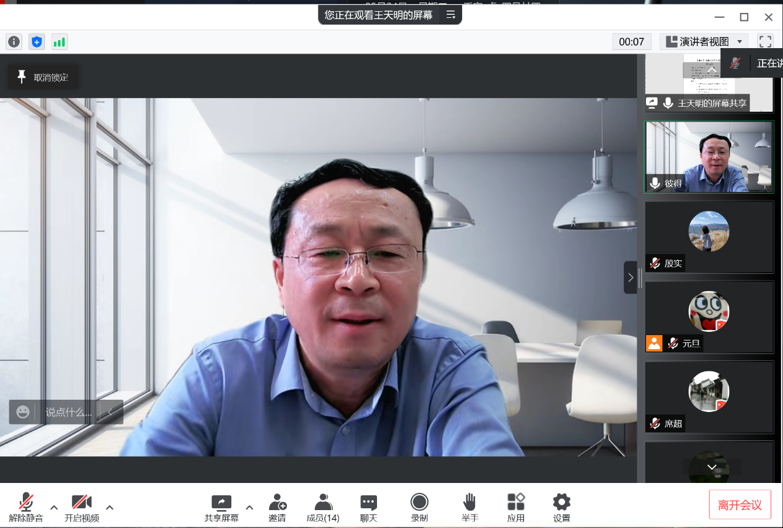Open the 演讲者视图 view dropdown
Image resolution: width=783 pixels, height=528 pixels.
[704, 41]
